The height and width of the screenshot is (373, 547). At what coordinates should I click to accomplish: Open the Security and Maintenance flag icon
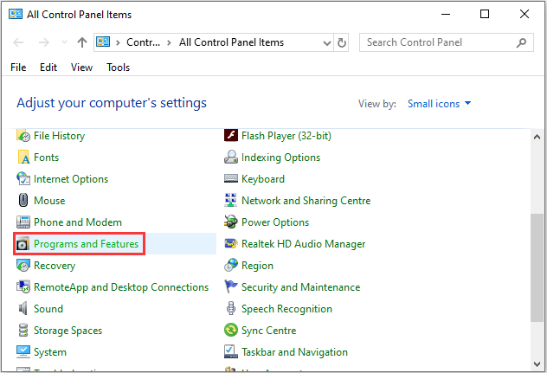pos(231,287)
